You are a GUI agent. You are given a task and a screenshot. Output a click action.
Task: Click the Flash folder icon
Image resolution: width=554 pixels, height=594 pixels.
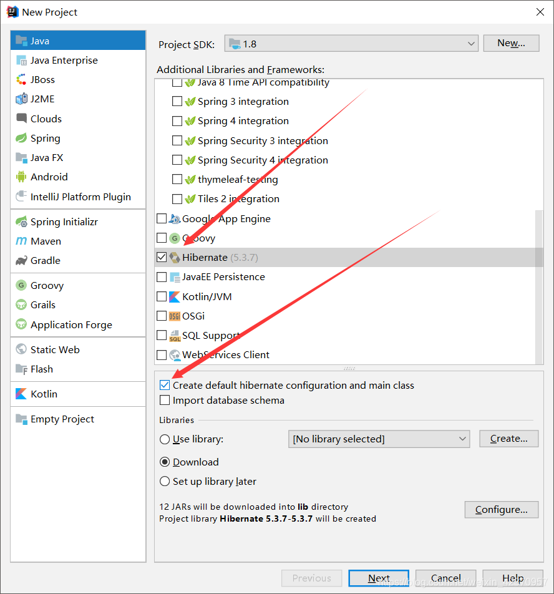point(21,369)
